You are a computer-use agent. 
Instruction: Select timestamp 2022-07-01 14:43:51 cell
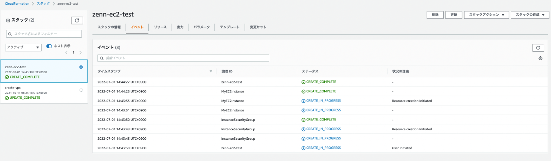pyautogui.click(x=122, y=110)
